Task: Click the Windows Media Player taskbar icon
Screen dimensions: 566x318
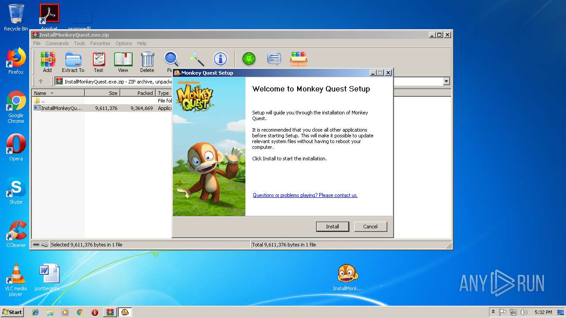Action: [x=65, y=312]
